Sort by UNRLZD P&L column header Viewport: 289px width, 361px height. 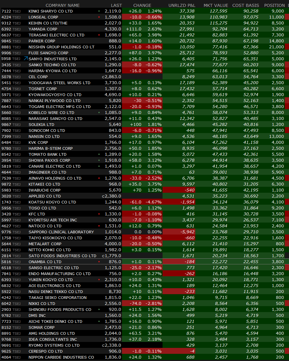coord(182,5)
